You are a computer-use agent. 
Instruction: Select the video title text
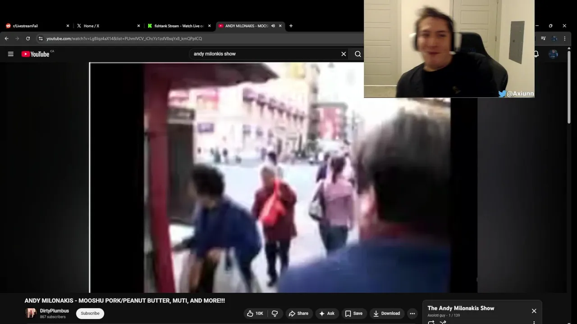124,301
